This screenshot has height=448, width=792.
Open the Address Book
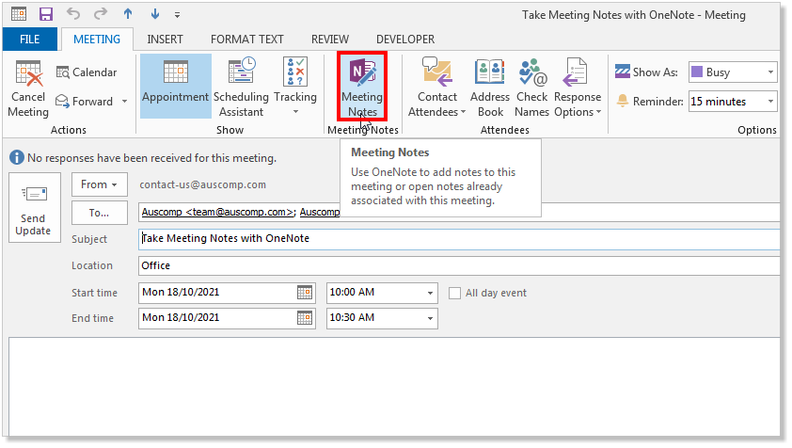click(x=490, y=88)
